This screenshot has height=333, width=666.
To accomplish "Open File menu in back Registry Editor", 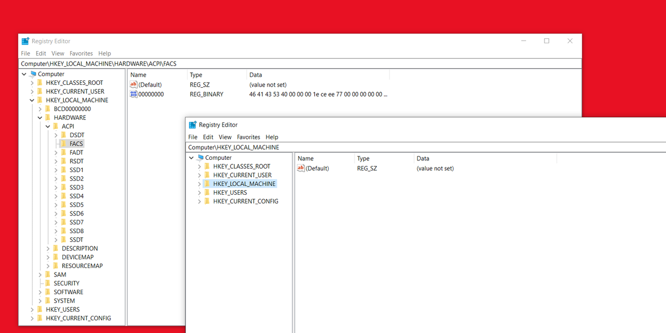I will click(x=26, y=53).
